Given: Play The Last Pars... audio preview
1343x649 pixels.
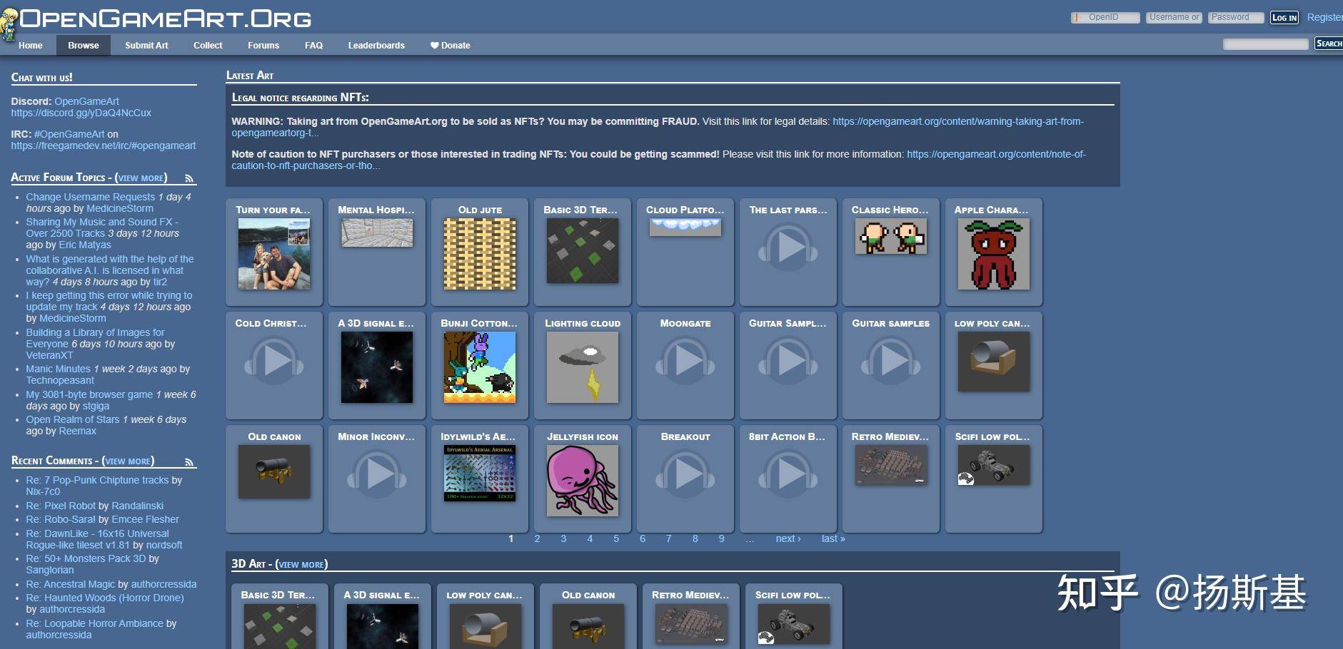Looking at the screenshot, I should coord(788,247).
